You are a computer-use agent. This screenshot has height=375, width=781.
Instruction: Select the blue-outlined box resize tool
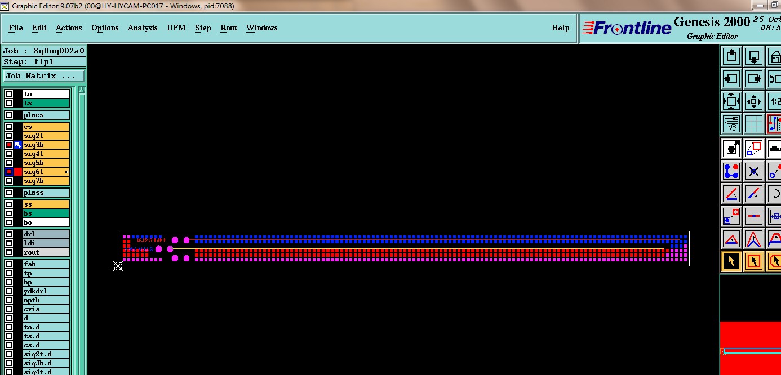775,216
